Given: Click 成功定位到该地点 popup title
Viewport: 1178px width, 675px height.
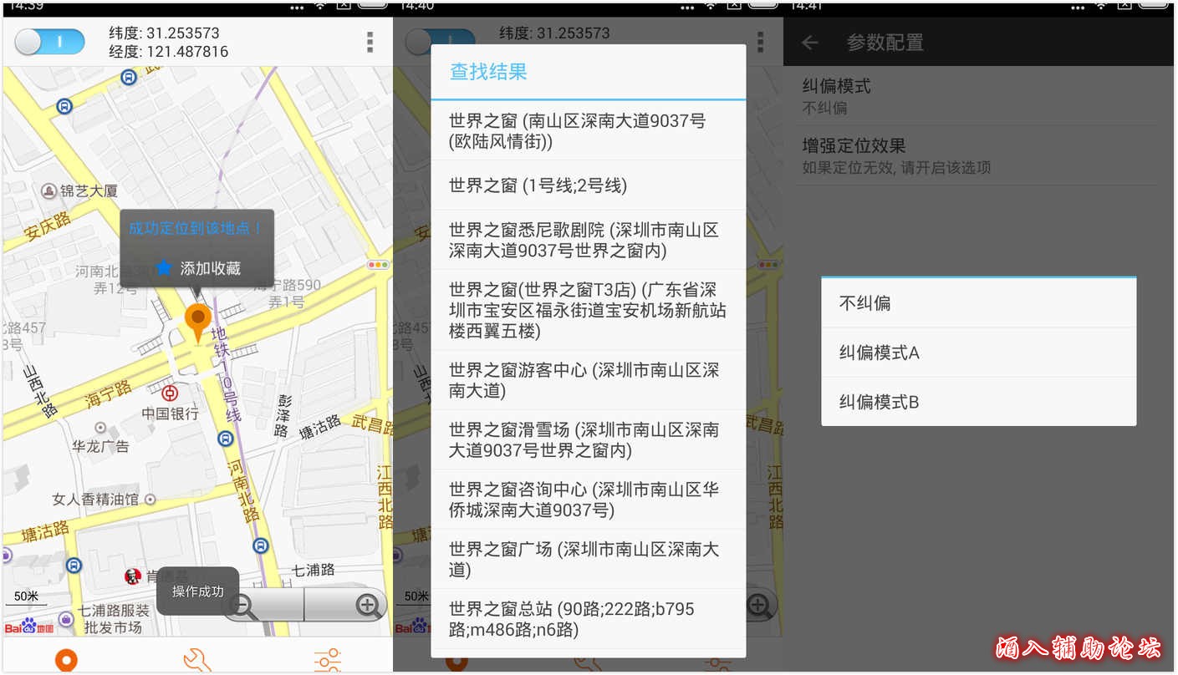Looking at the screenshot, I should tap(196, 228).
